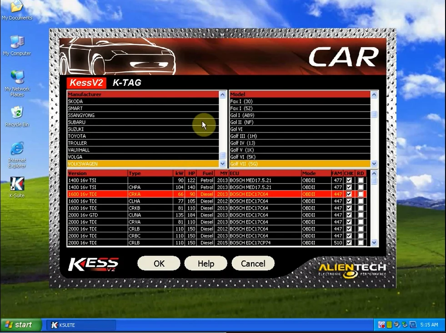Open Help from the dialog
The height and width of the screenshot is (333, 446).
pos(205,264)
